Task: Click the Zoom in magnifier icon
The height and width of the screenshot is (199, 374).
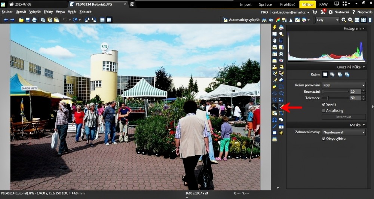Action: click(344, 20)
